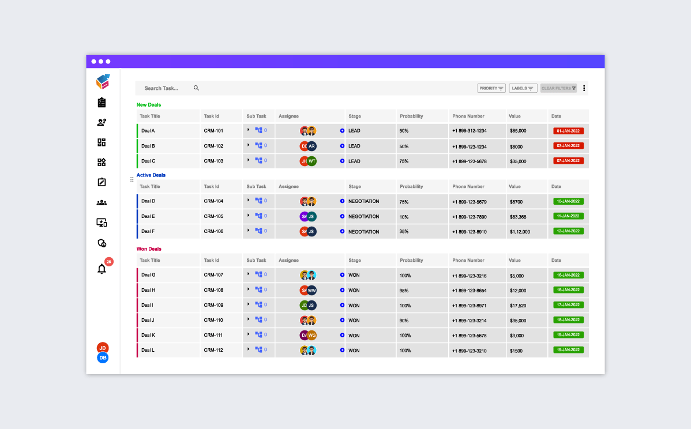Expand subtasks arrow for Deal L
The width and height of the screenshot is (691, 429).
pyautogui.click(x=249, y=349)
